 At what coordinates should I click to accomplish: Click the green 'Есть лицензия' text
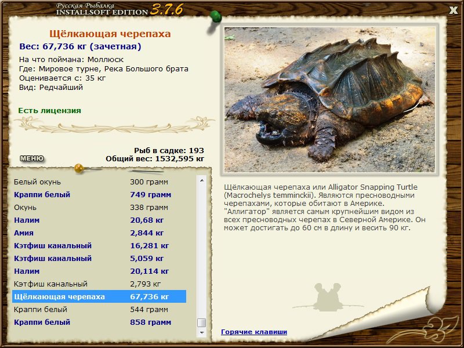49,110
